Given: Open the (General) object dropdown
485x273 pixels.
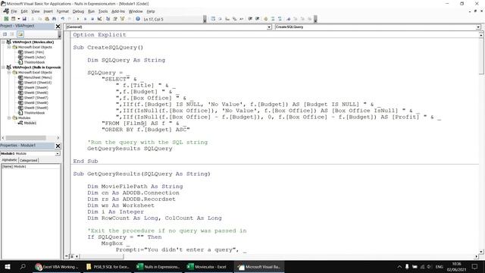Looking at the screenshot, I should click(x=269, y=27).
